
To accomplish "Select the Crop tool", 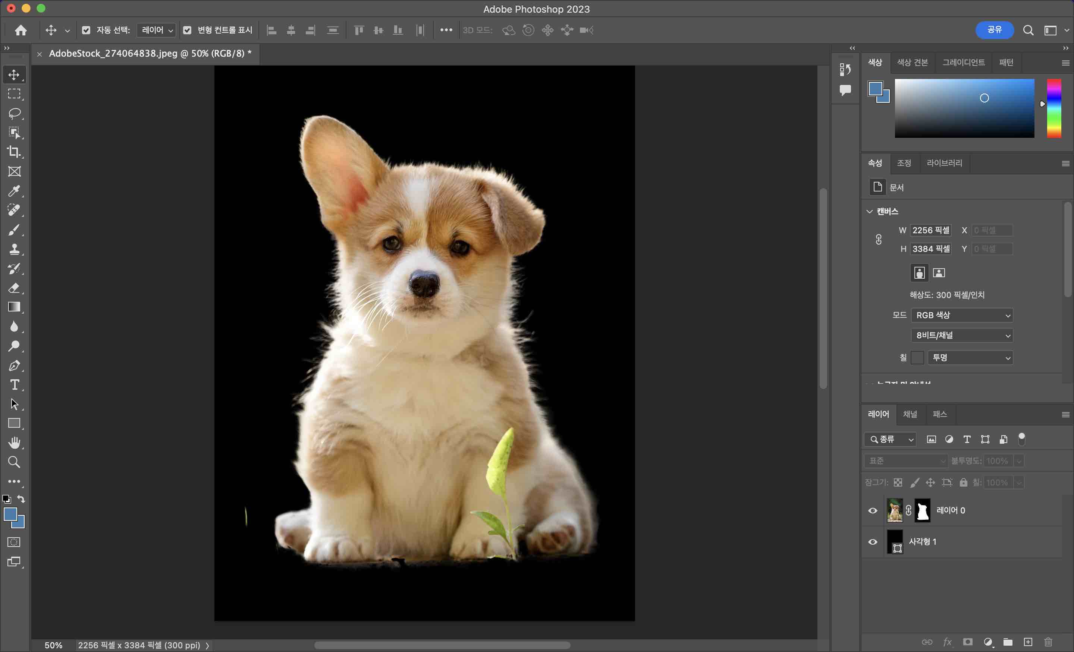I will pyautogui.click(x=14, y=152).
